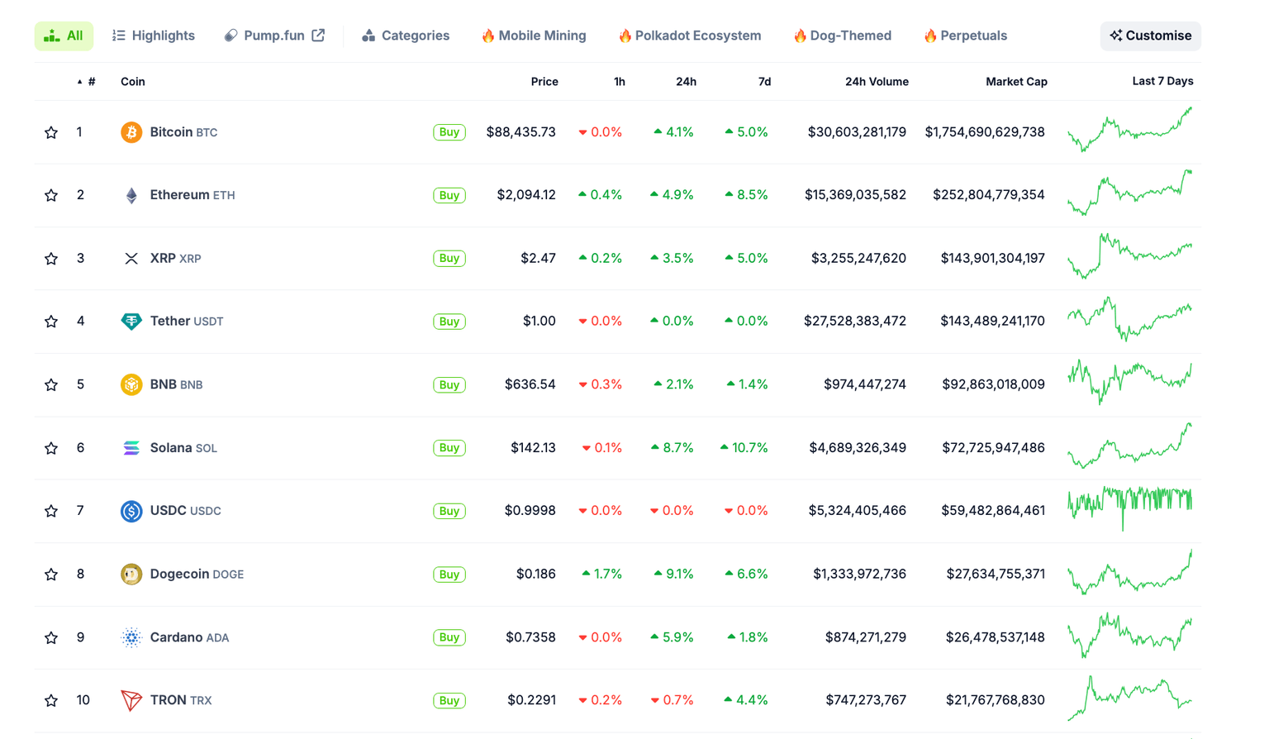Click the Cardano logo icon
The height and width of the screenshot is (739, 1269).
(x=131, y=637)
